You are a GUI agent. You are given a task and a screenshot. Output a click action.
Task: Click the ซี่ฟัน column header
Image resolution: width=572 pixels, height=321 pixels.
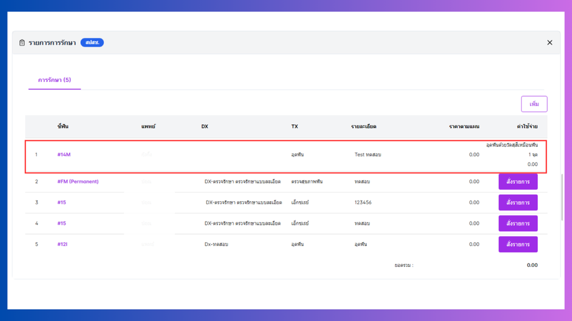[63, 127]
